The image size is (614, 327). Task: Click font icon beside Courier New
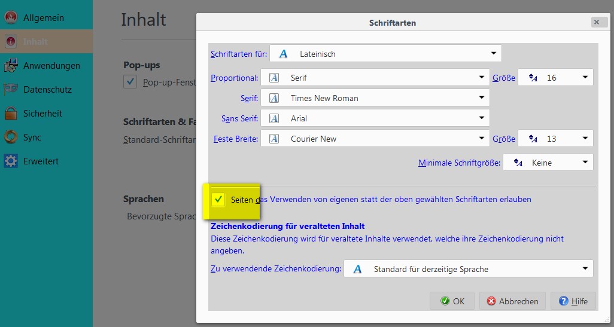click(274, 139)
